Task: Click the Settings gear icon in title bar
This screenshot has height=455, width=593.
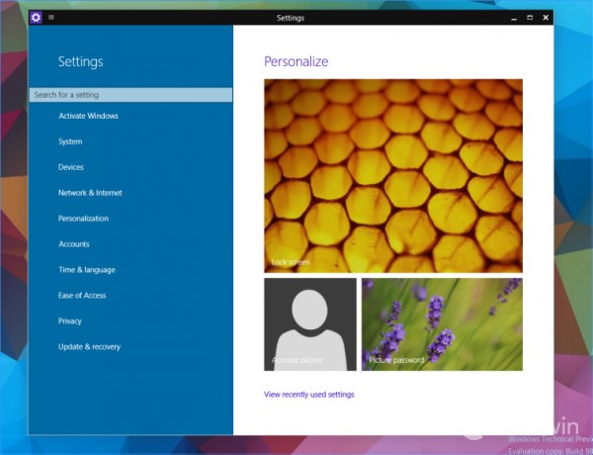Action: pos(36,18)
